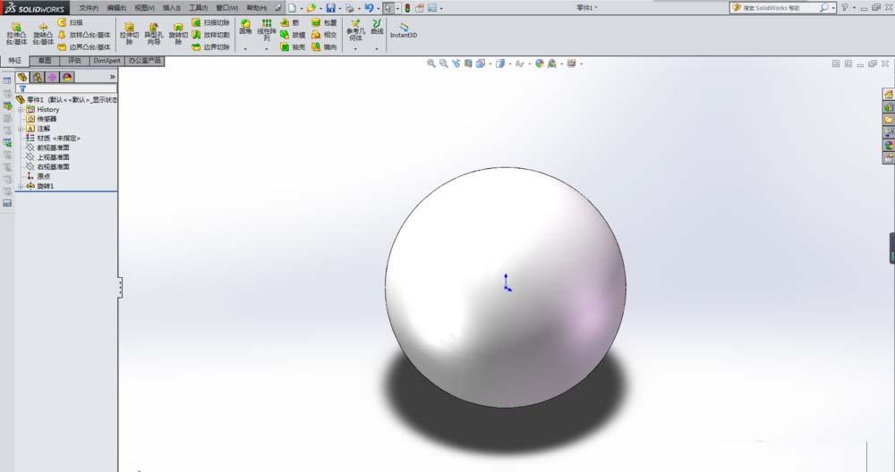
Task: Click the undo arrow icon
Action: point(369,8)
